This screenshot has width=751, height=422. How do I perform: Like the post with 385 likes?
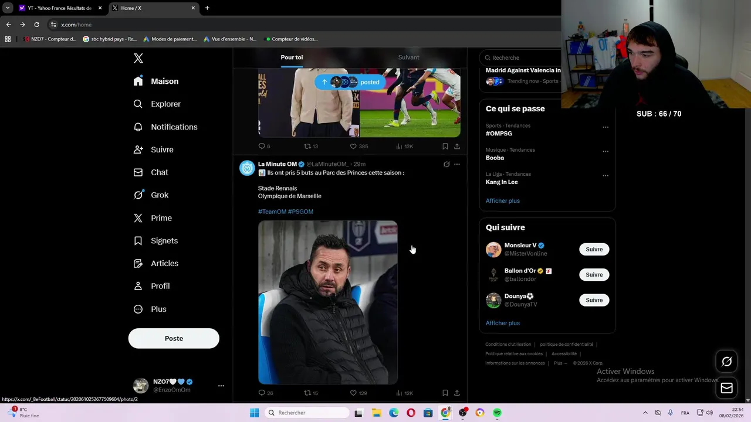[358, 146]
